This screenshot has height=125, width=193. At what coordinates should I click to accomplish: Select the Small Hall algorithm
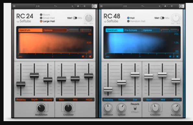[47, 18]
